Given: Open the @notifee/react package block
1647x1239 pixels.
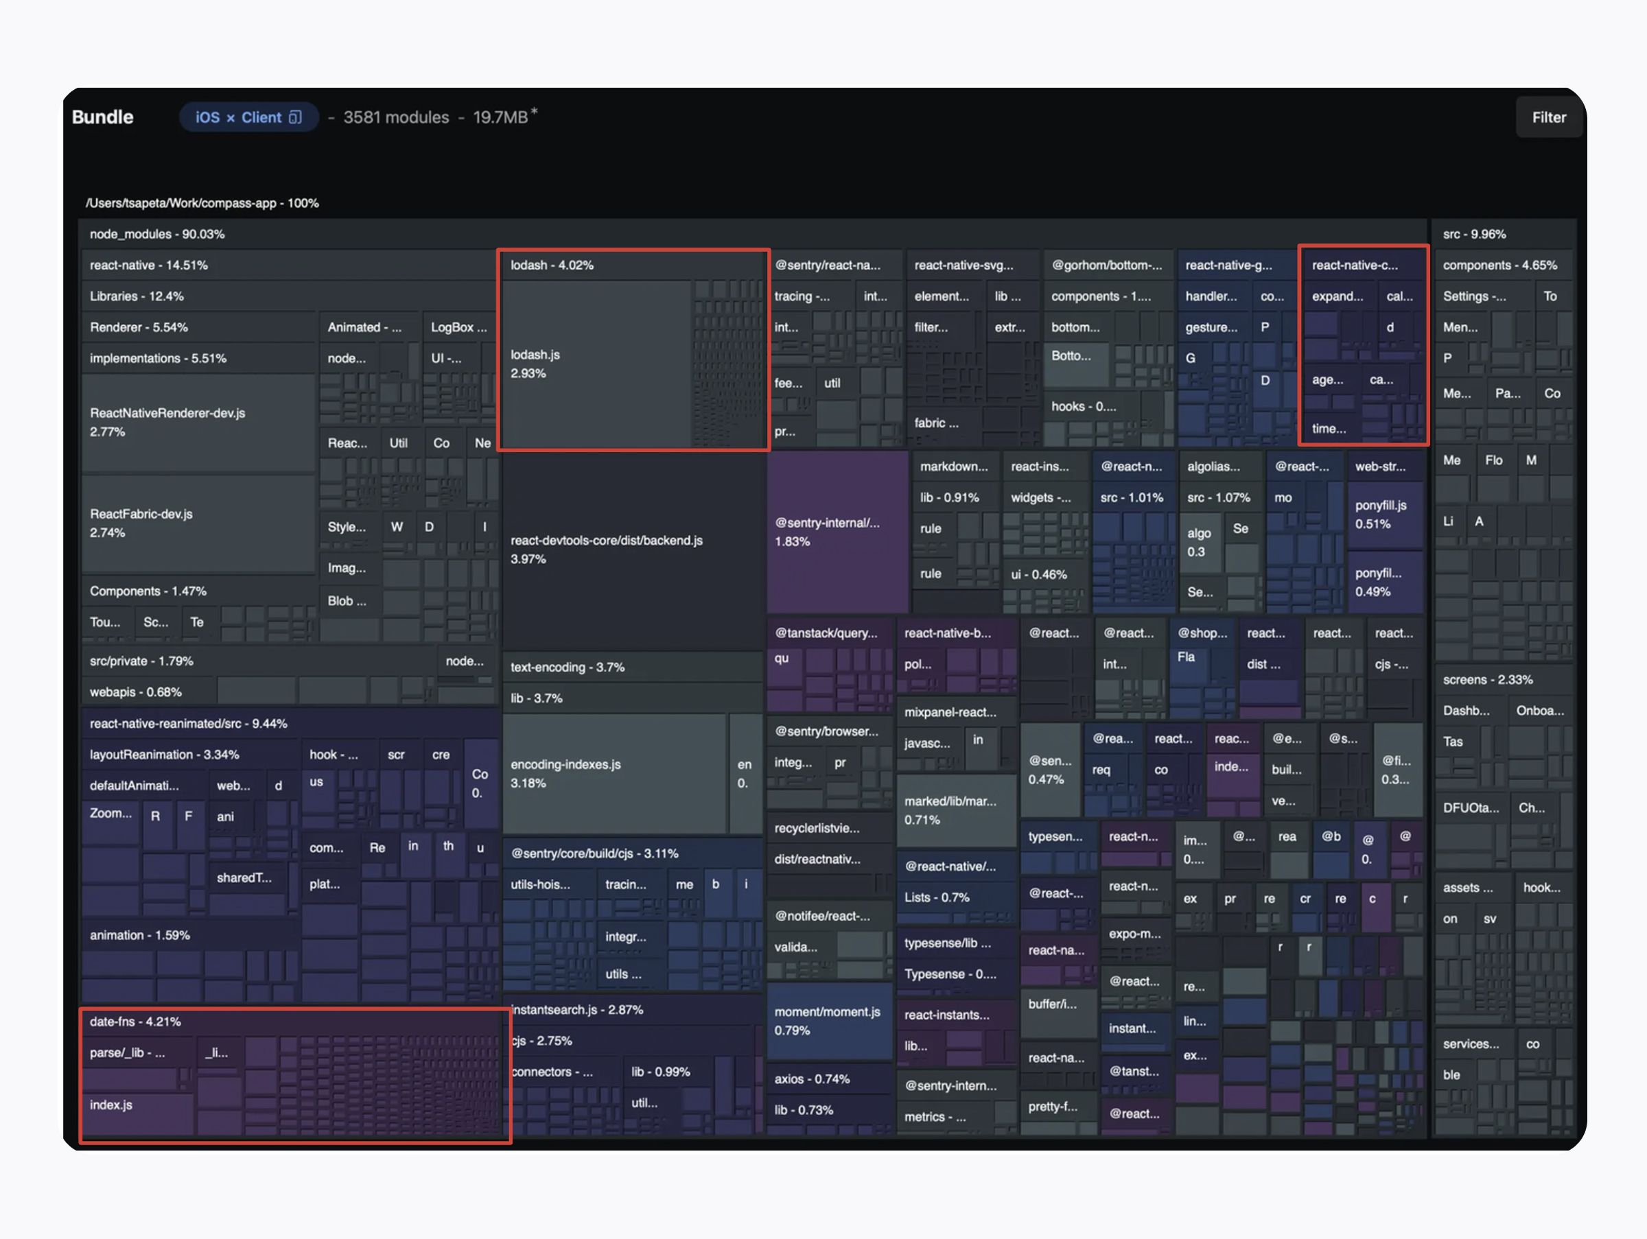Looking at the screenshot, I should 830,916.
